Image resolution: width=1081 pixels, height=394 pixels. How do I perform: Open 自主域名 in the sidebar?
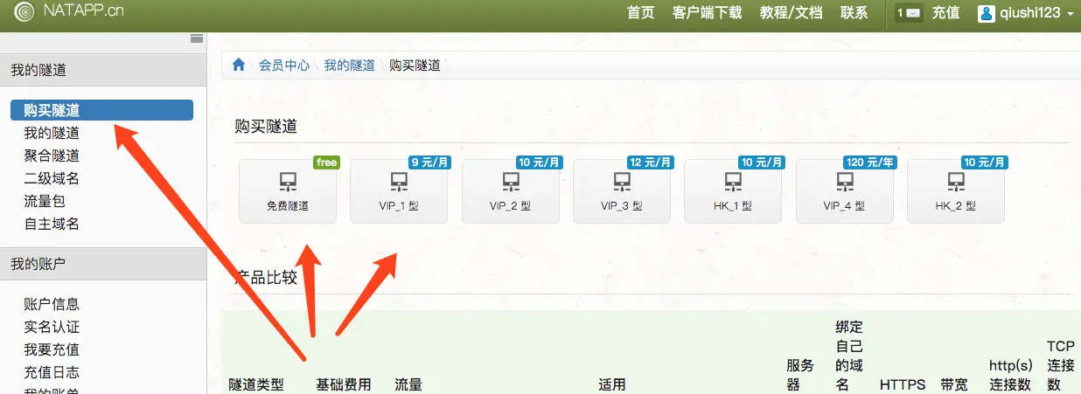coord(52,224)
